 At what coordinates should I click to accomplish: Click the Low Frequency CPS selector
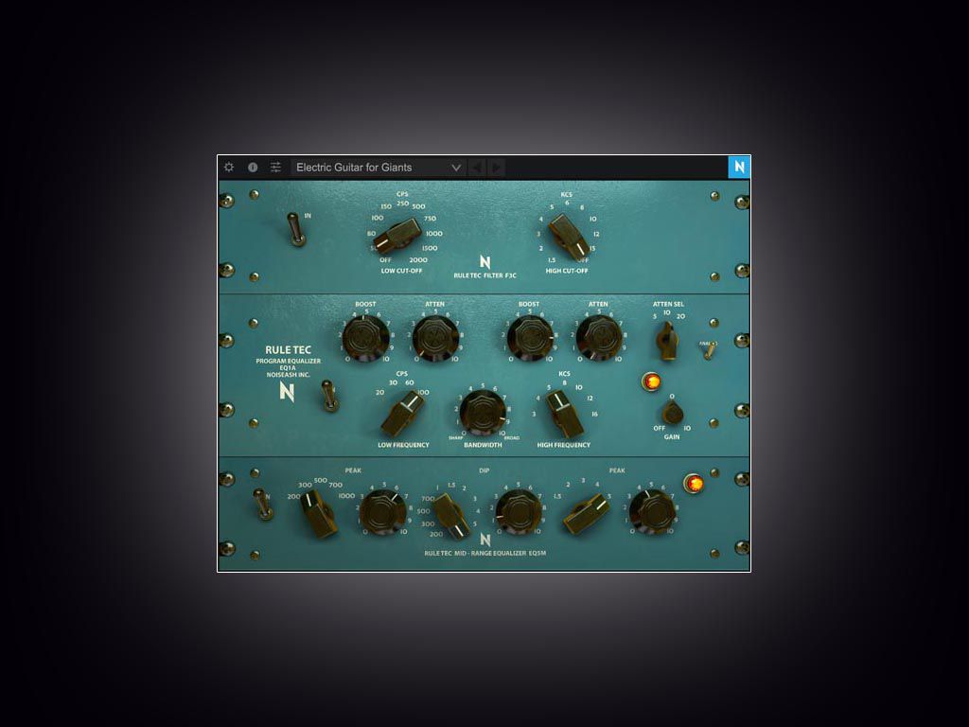pos(402,413)
